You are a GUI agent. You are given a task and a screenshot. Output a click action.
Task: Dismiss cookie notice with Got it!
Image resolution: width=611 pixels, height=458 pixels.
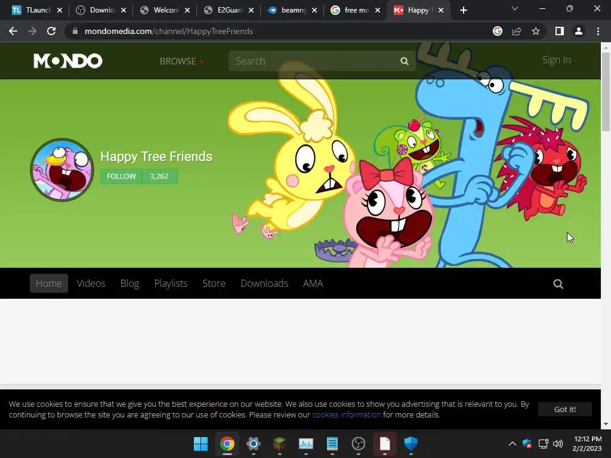tap(564, 409)
